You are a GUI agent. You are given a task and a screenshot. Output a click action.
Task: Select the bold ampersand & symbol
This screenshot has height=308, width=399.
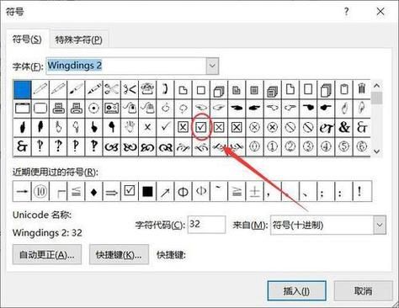[344, 128]
